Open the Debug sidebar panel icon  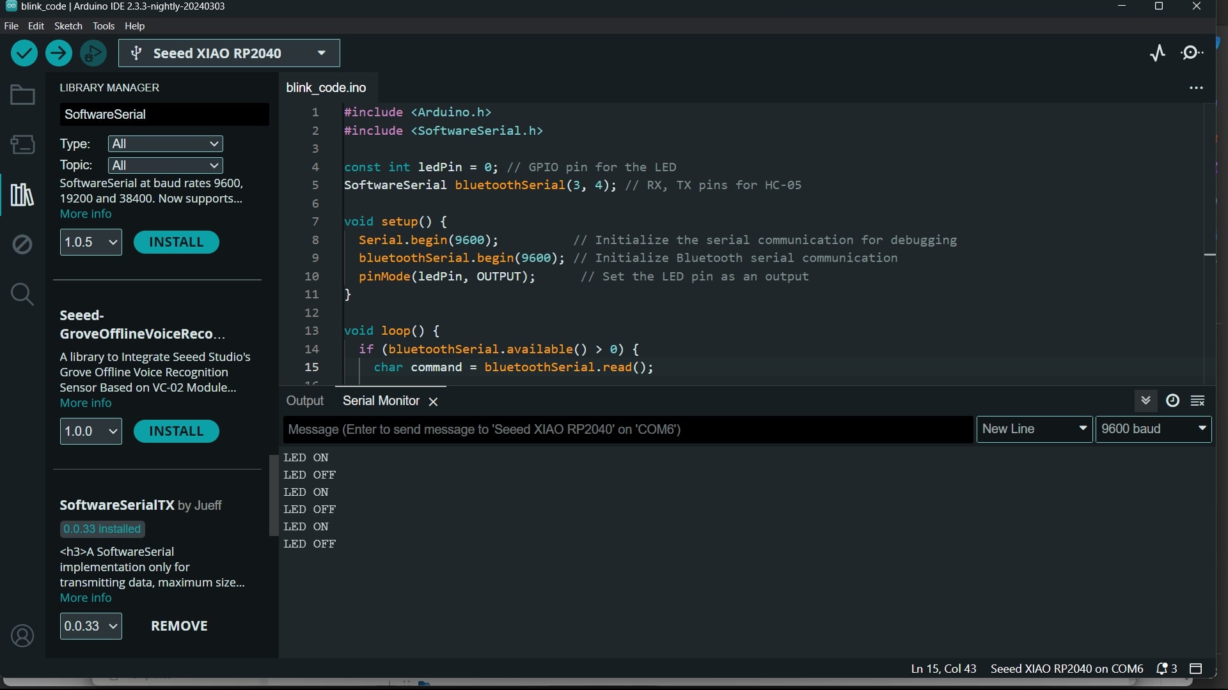[22, 244]
